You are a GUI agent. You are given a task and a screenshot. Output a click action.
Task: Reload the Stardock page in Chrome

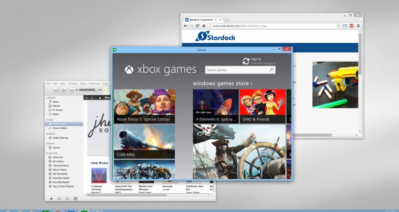[197, 26]
